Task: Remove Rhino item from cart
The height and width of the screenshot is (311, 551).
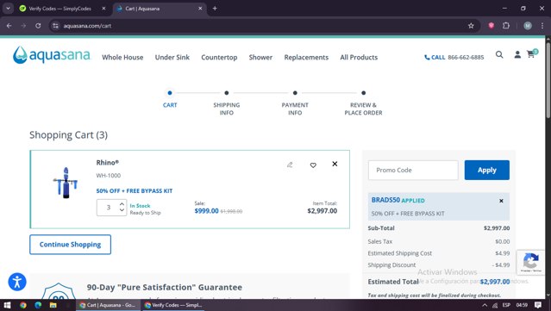Action: click(335, 164)
